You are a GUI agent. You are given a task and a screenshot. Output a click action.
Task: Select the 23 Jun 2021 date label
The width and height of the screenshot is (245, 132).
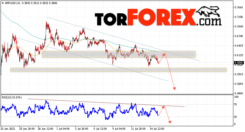coord(8,129)
